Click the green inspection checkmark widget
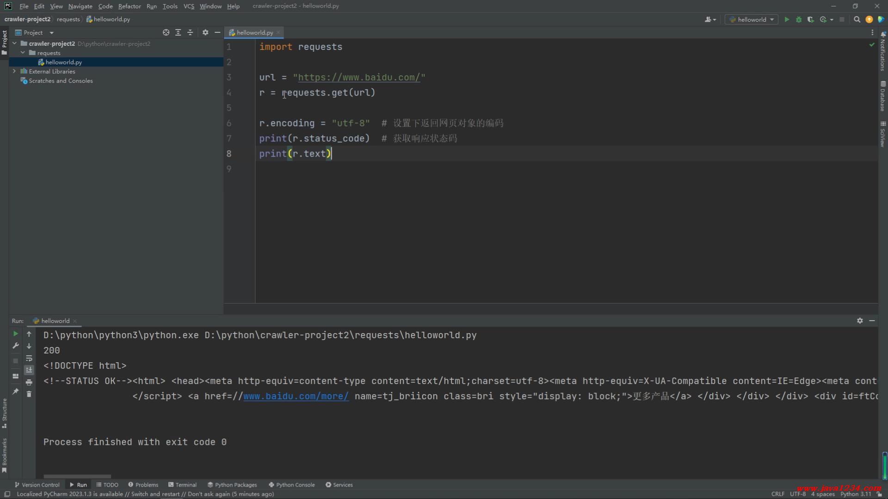The height and width of the screenshot is (499, 888). (872, 45)
